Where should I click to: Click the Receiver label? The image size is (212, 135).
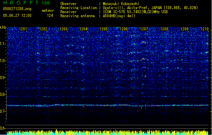[x=68, y=12]
